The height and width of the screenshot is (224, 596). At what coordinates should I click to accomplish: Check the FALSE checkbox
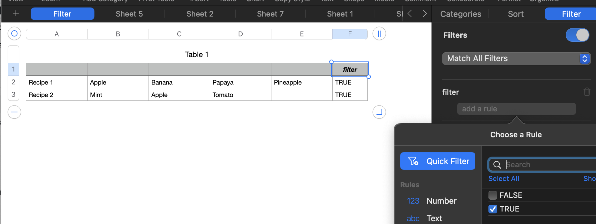[x=493, y=195]
